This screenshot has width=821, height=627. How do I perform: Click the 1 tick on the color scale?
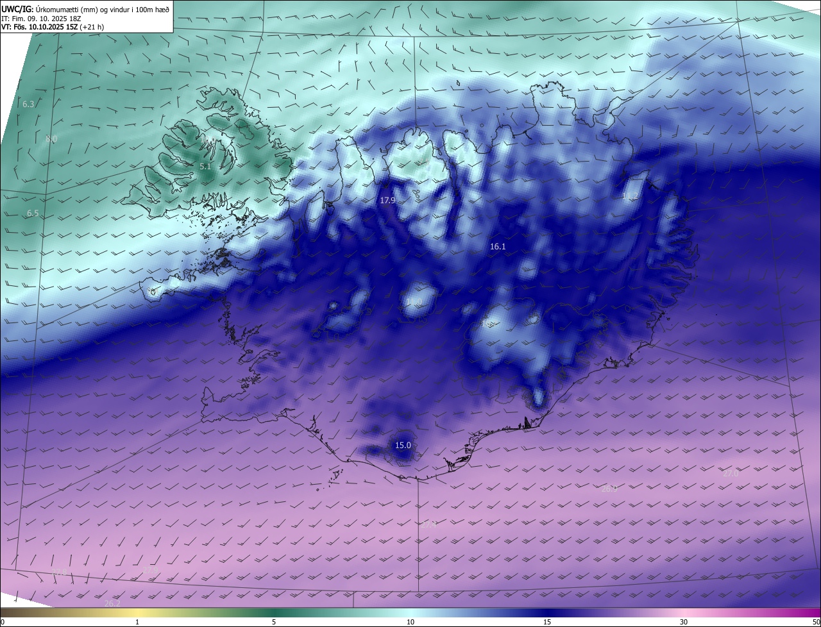137,622
